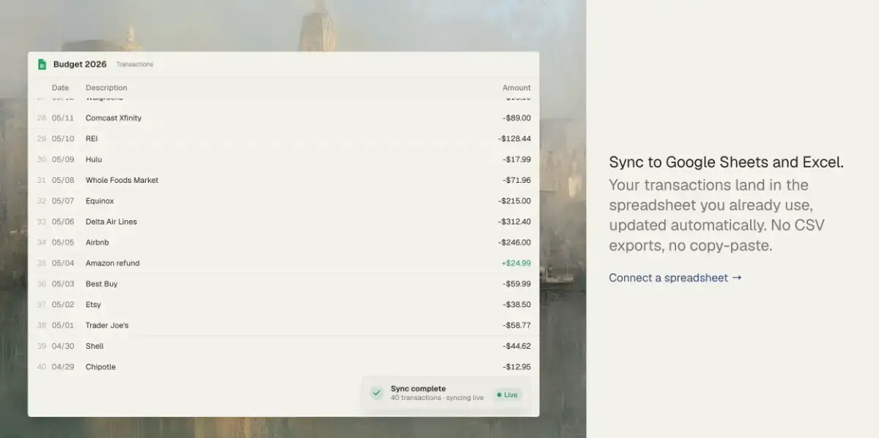Select the Chipotle transaction description
The height and width of the screenshot is (438, 879).
(100, 367)
